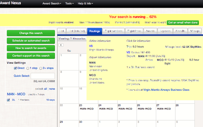Enable the 1 stop checkbox
The width and height of the screenshot is (203, 127).
(x=28, y=68)
